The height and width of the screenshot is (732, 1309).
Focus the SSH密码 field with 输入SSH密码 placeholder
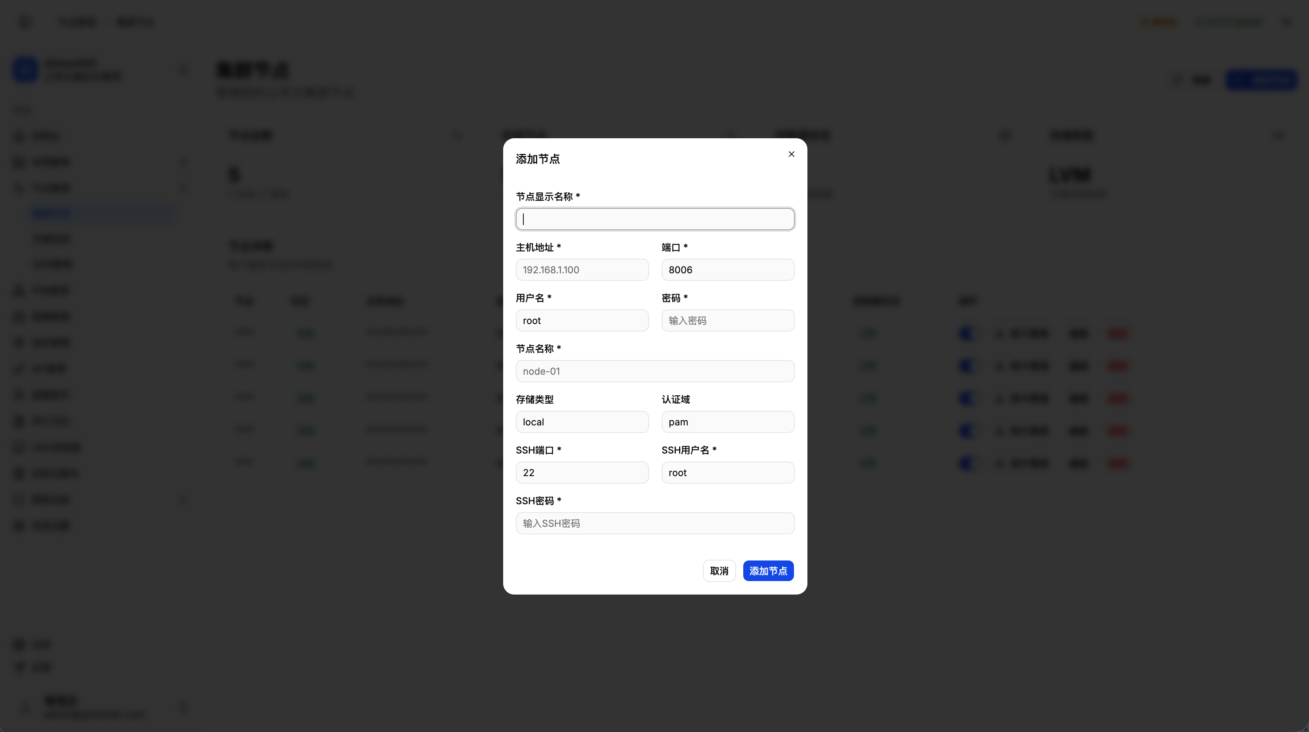(655, 523)
